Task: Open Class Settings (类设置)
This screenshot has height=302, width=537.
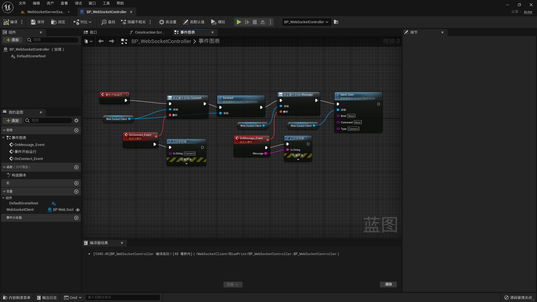Action: click(167, 22)
